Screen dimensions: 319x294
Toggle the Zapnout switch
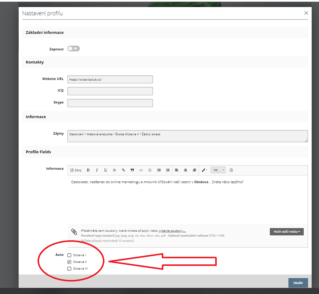(x=74, y=49)
